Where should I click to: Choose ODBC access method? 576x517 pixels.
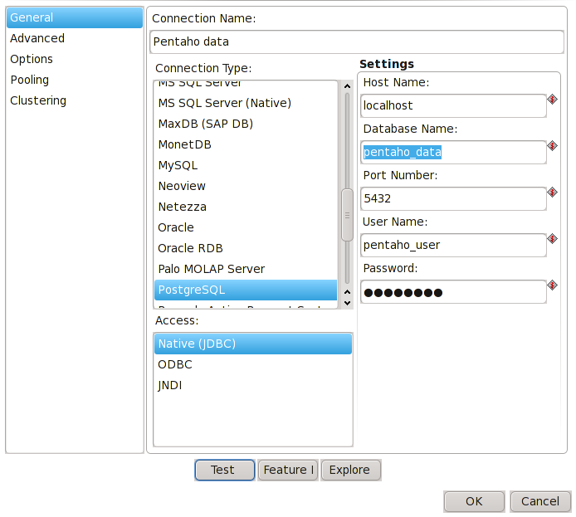click(x=253, y=364)
